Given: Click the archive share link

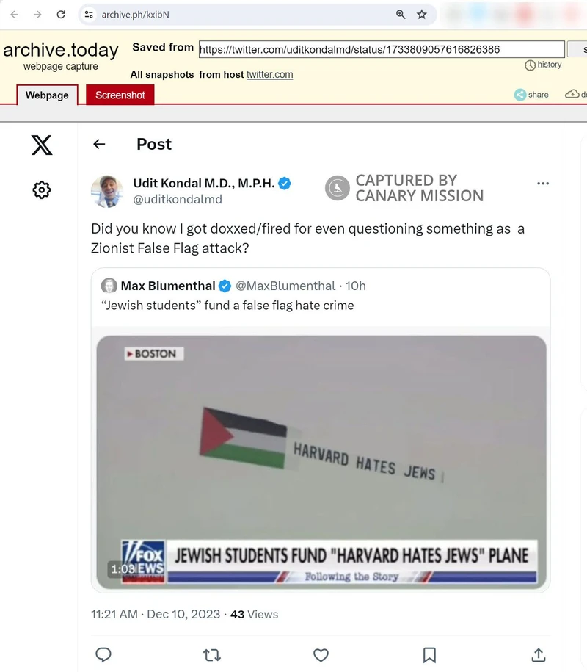Looking at the screenshot, I should (x=538, y=94).
